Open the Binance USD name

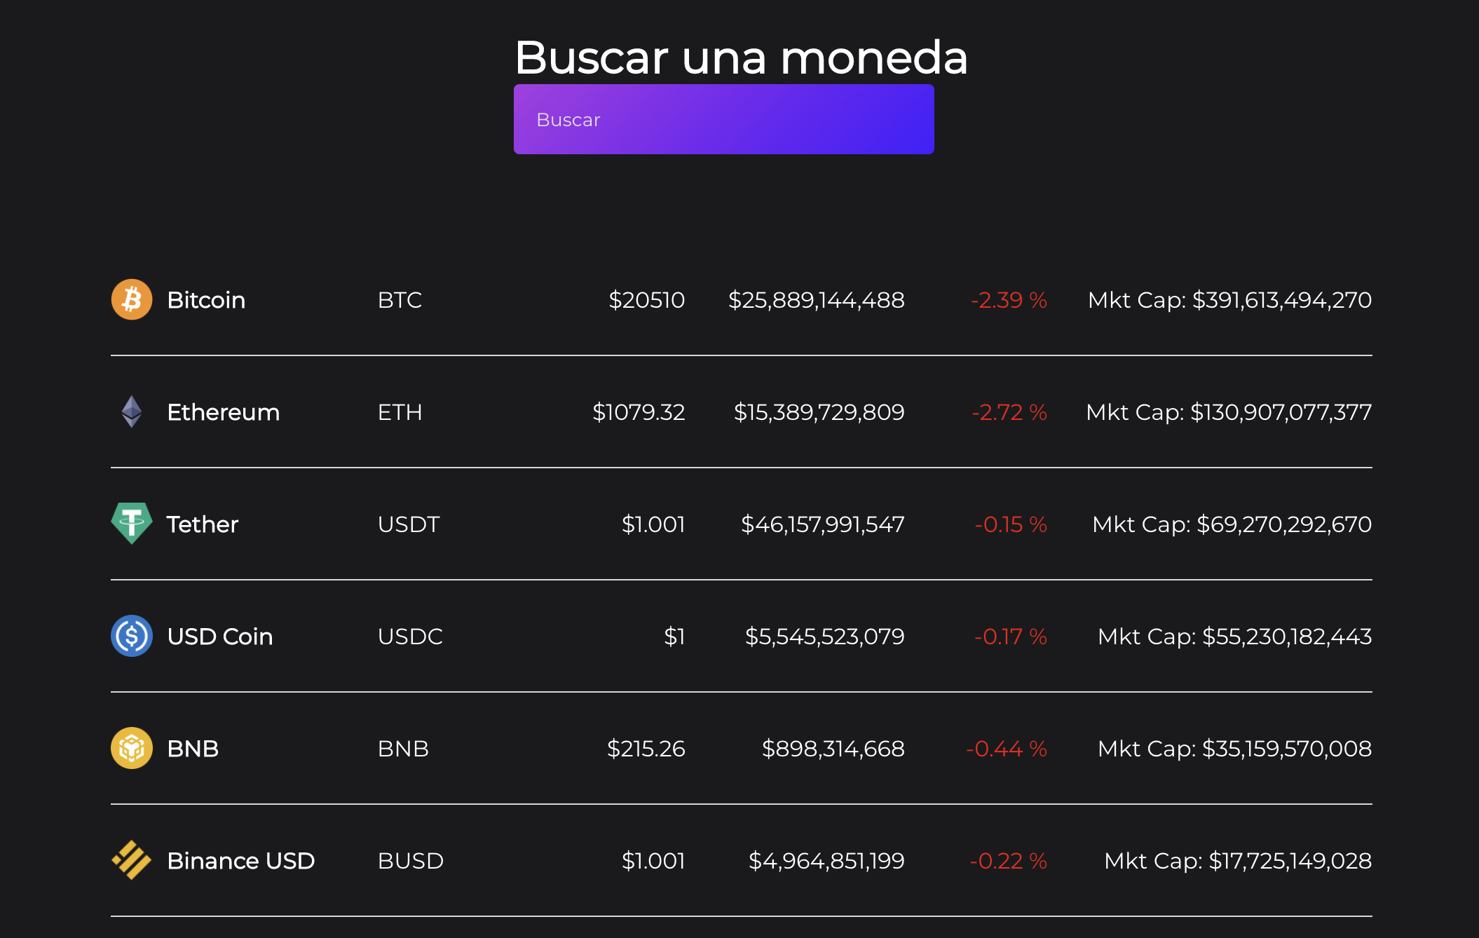click(x=241, y=861)
